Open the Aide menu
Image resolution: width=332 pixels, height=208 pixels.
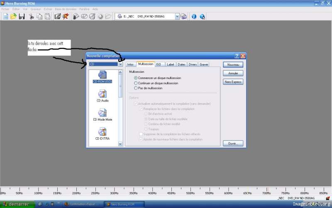click(95, 9)
